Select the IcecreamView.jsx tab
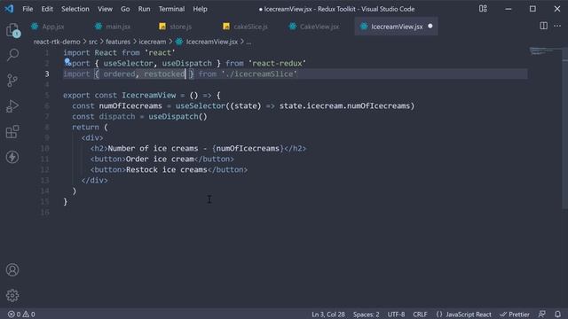 397,27
